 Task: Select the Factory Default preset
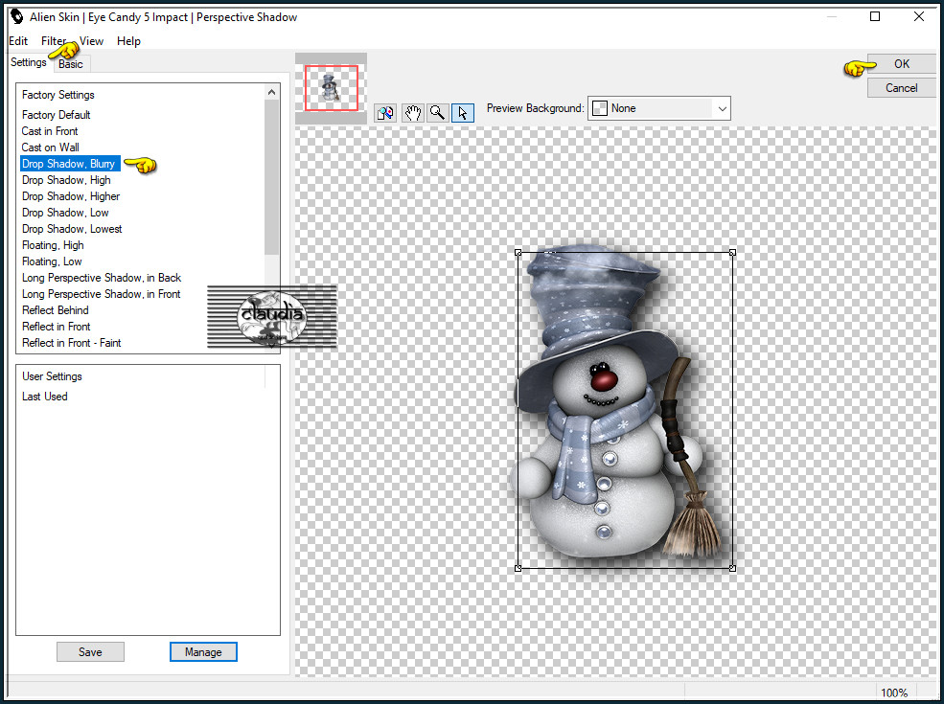(x=56, y=114)
